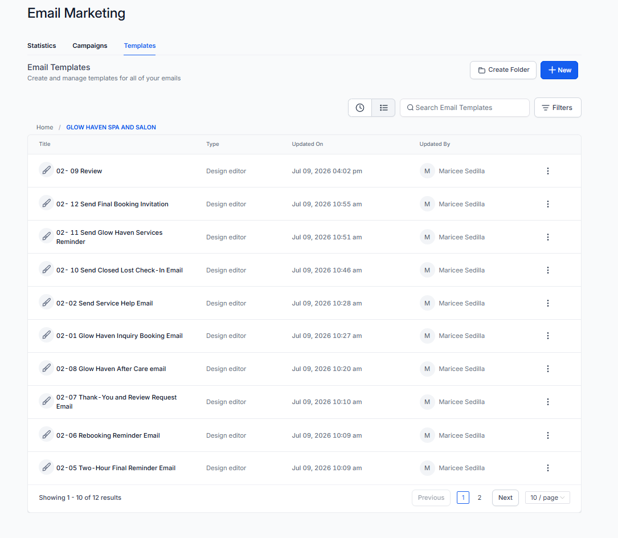The height and width of the screenshot is (538, 618).
Task: Switch to the Statistics tab
Action: tap(42, 46)
